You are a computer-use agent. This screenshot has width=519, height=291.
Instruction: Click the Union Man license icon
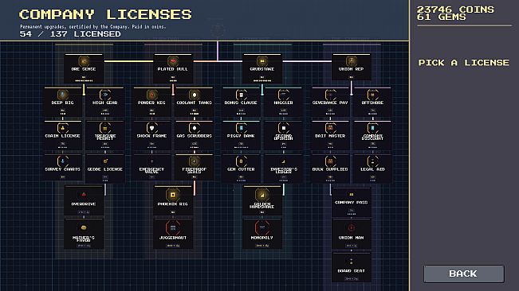(352, 227)
